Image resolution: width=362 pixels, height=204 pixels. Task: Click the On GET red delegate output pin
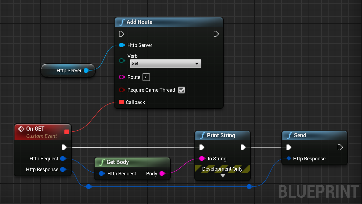click(67, 132)
